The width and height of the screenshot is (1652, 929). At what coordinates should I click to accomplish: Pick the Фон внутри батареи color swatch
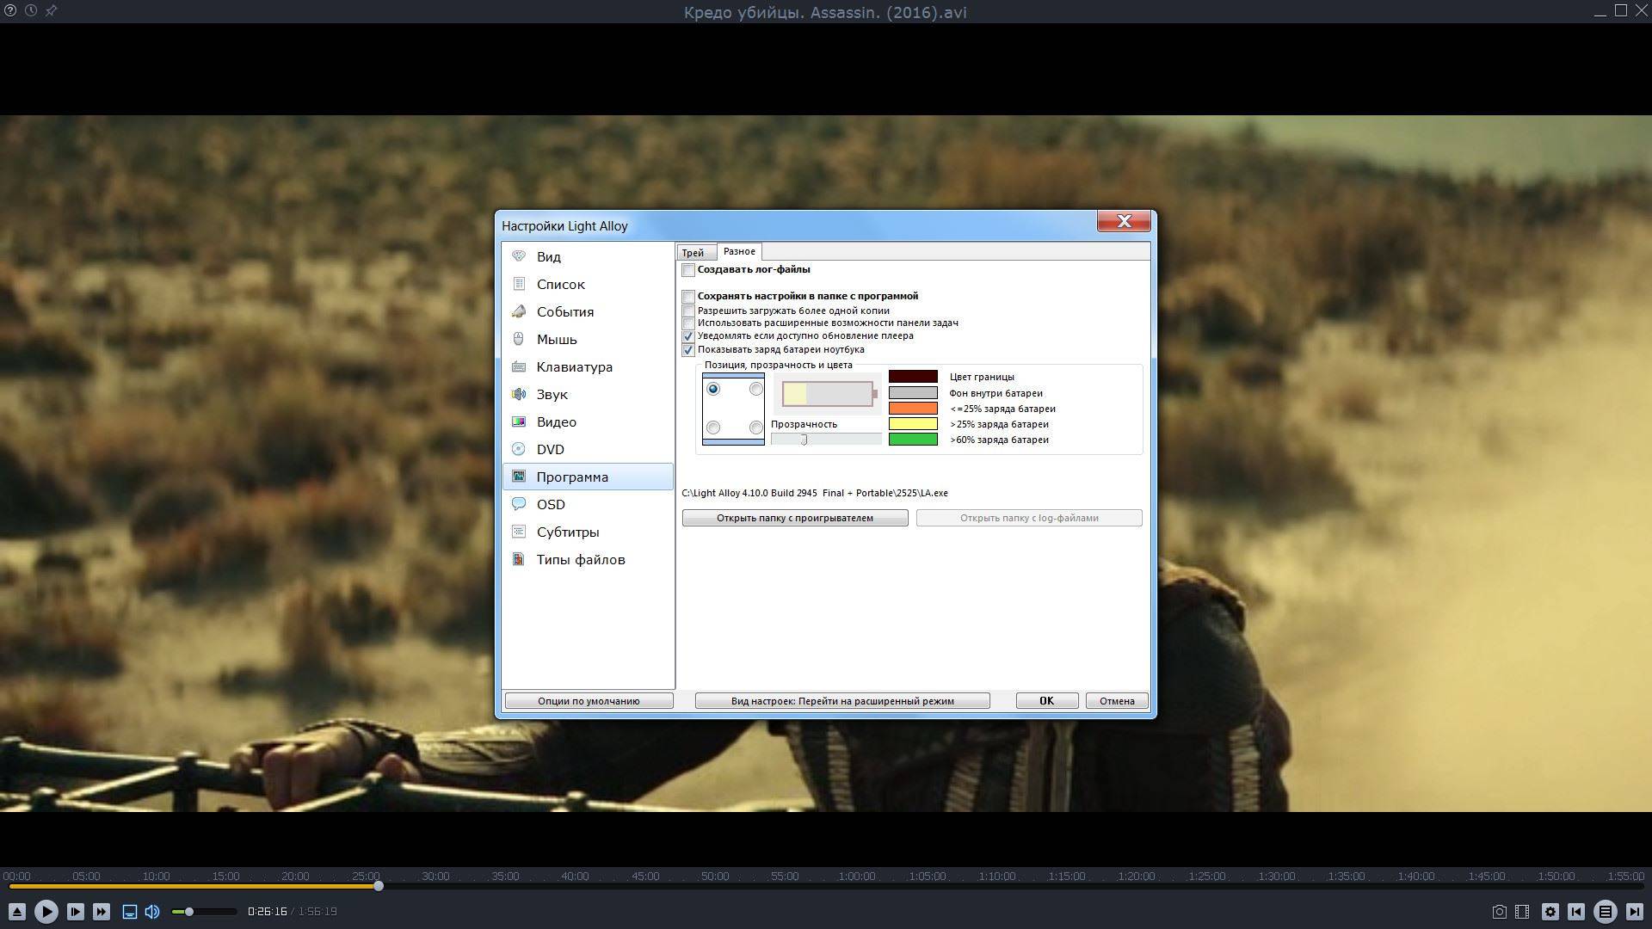coord(913,393)
